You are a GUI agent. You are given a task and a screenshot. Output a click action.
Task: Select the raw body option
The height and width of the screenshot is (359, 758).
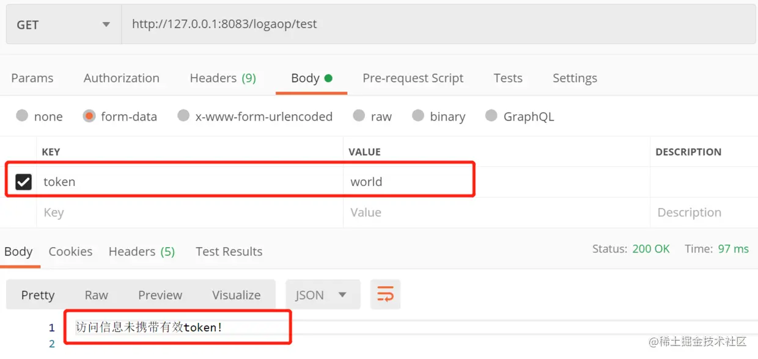point(359,116)
